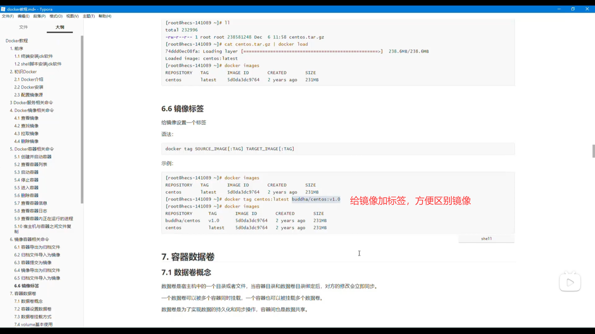Click the shell language selector on code block
This screenshot has width=595, height=334.
tap(486, 239)
